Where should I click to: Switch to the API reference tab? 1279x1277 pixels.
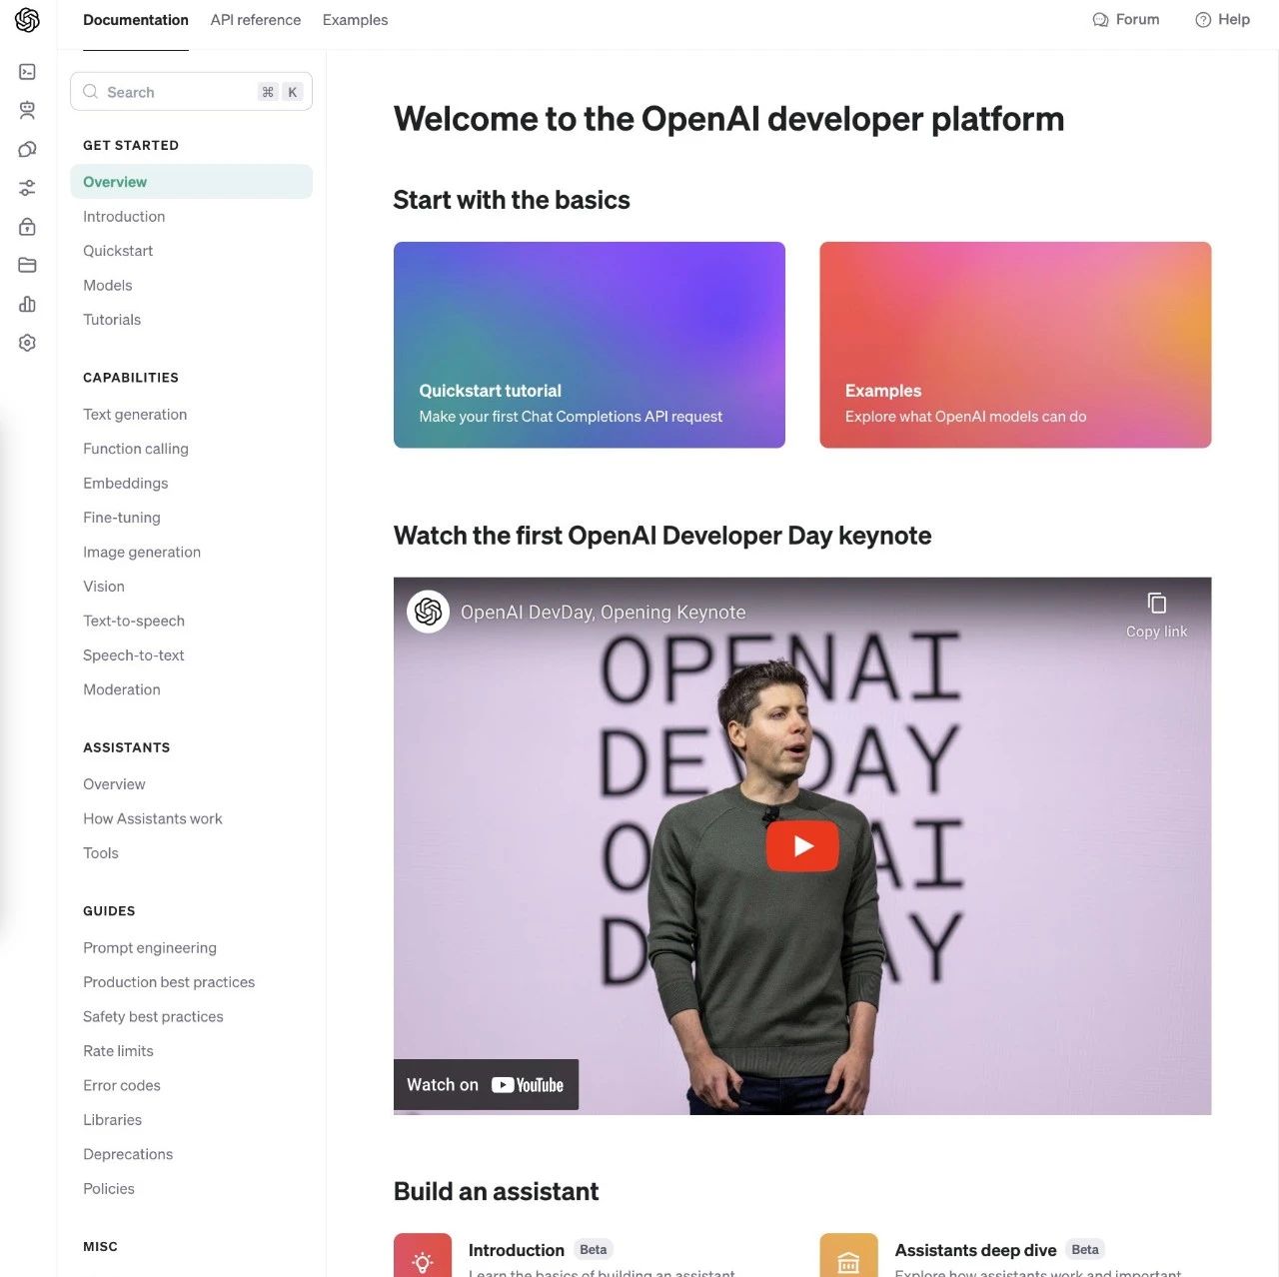click(256, 20)
